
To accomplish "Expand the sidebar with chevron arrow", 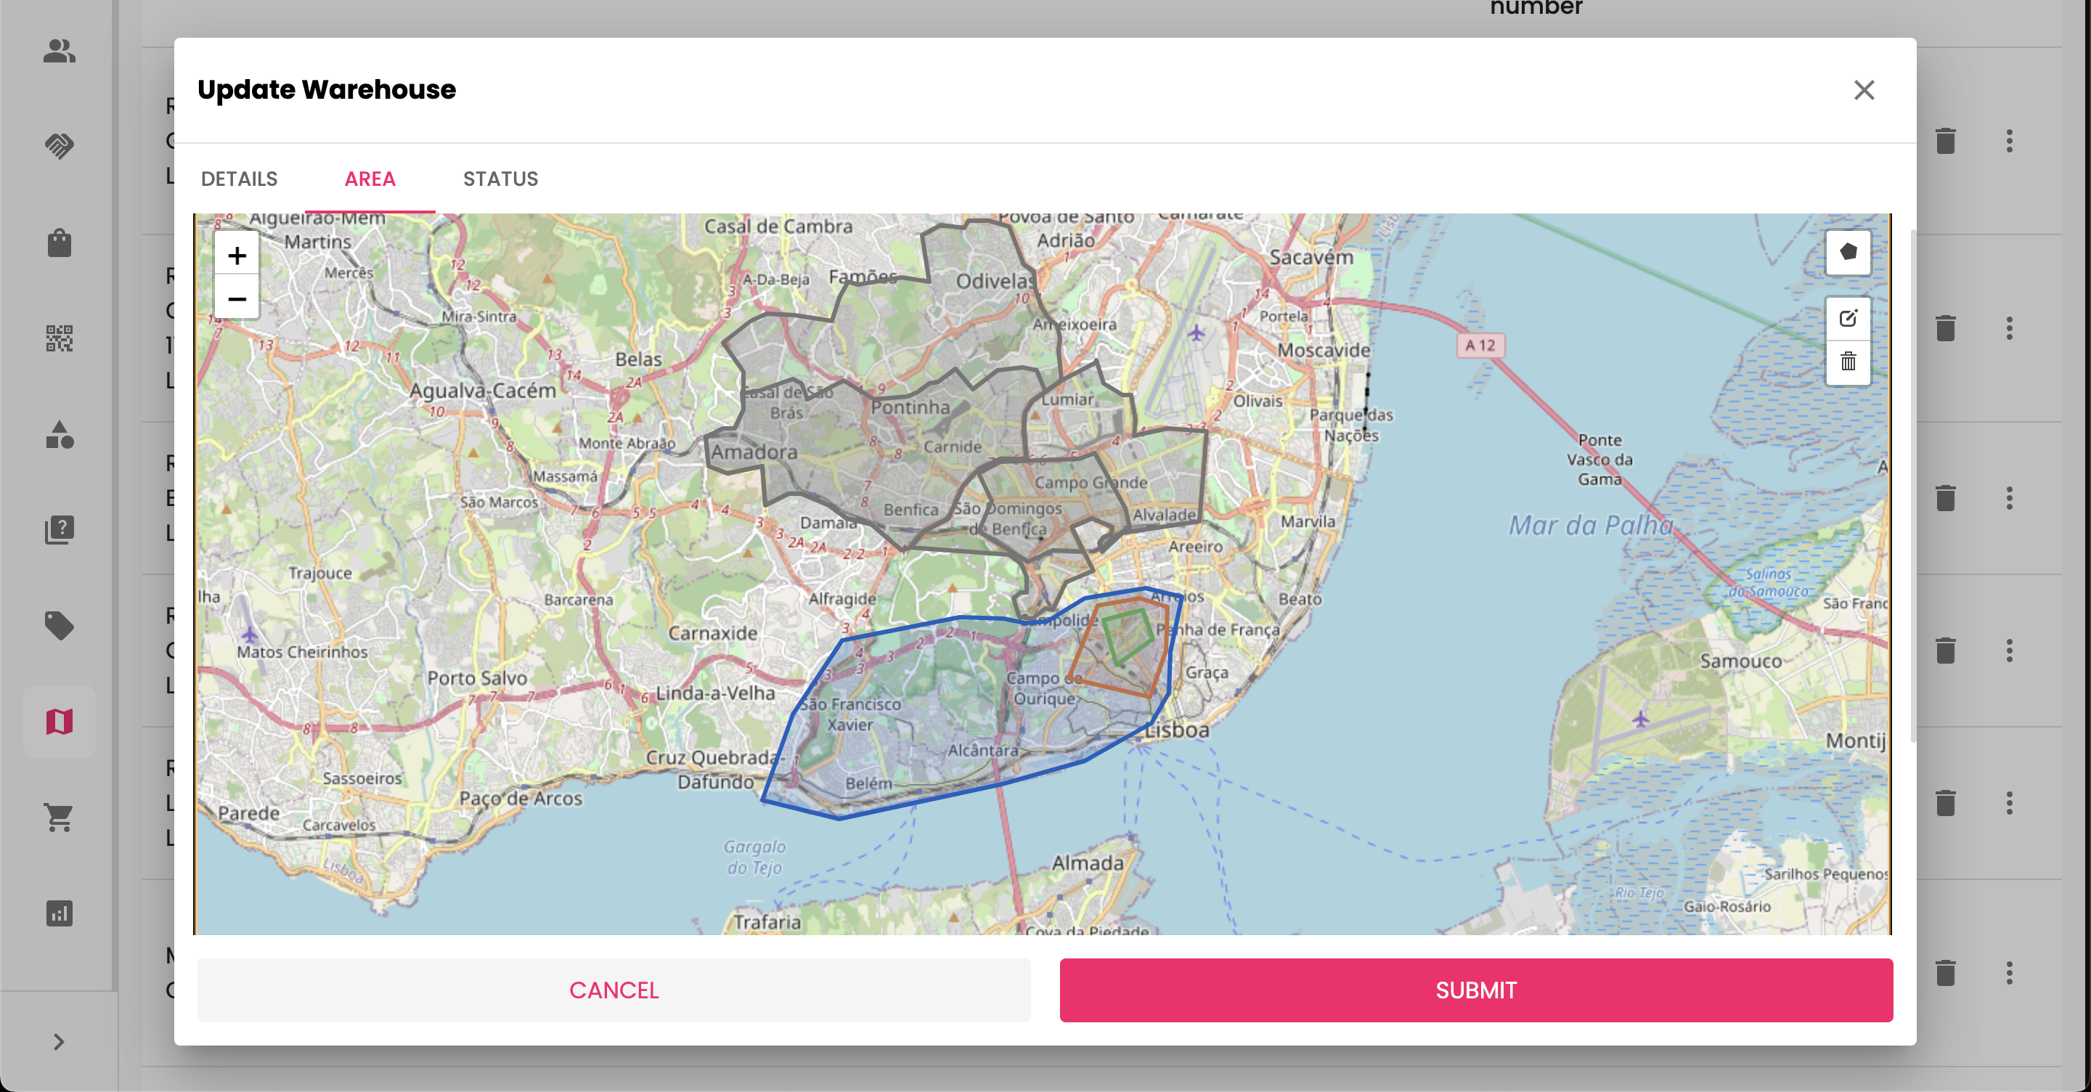I will 58,1042.
